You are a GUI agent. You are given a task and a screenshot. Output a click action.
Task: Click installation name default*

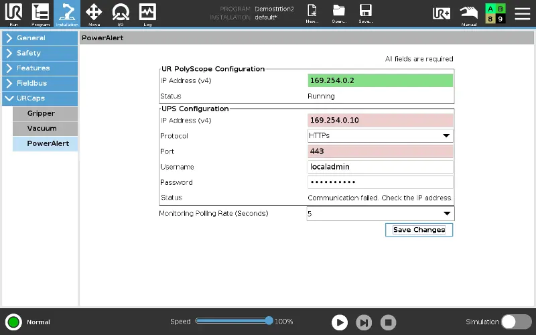click(266, 17)
